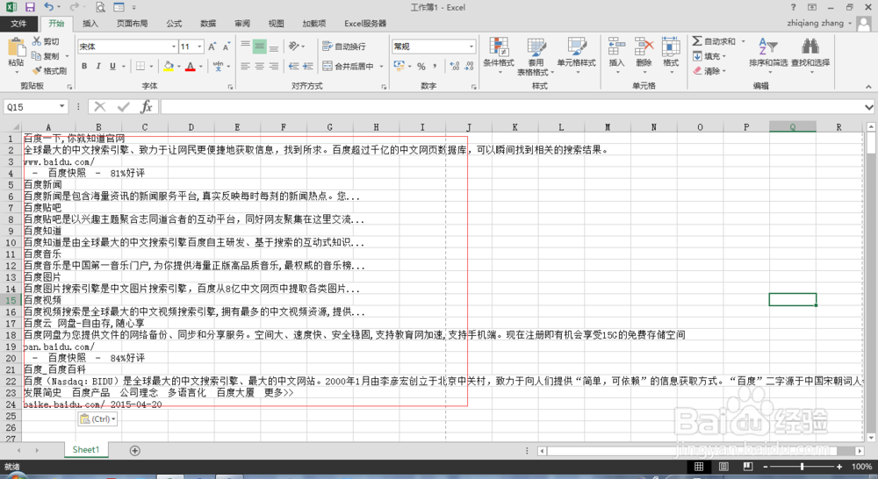Click the yellow fill color bucket

tap(169, 66)
